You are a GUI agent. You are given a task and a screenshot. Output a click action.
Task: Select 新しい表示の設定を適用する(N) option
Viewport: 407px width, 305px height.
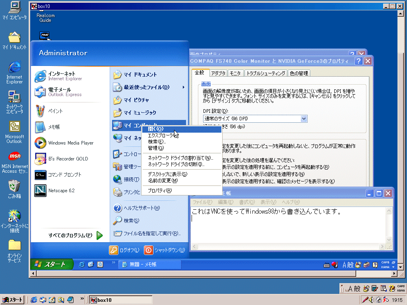click(x=263, y=174)
